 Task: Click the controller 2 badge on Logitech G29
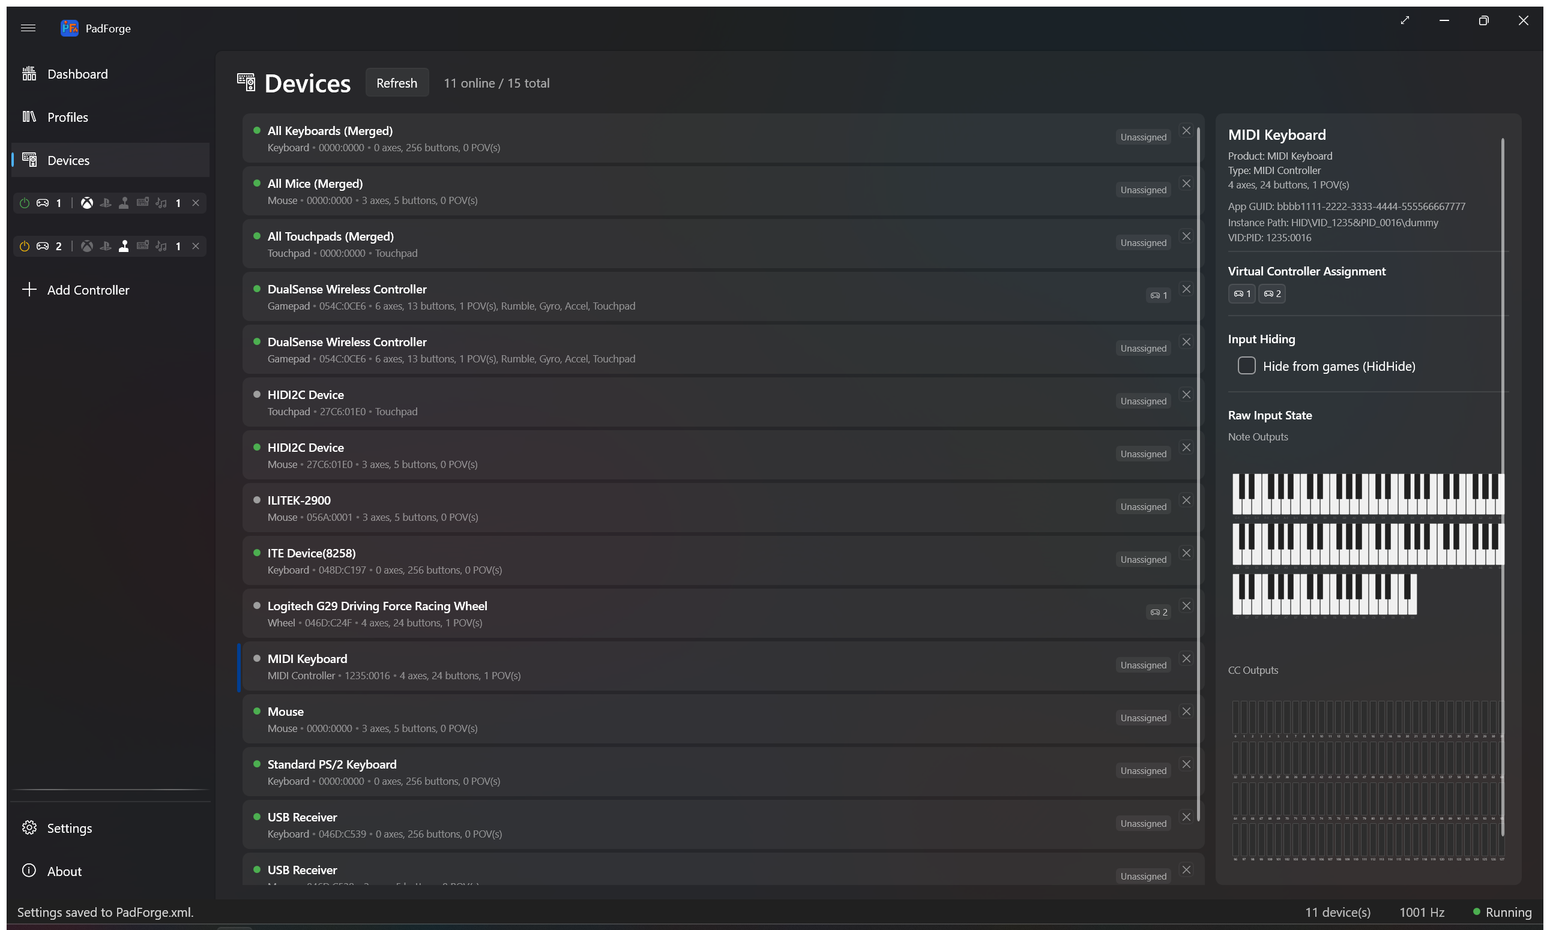click(1159, 612)
